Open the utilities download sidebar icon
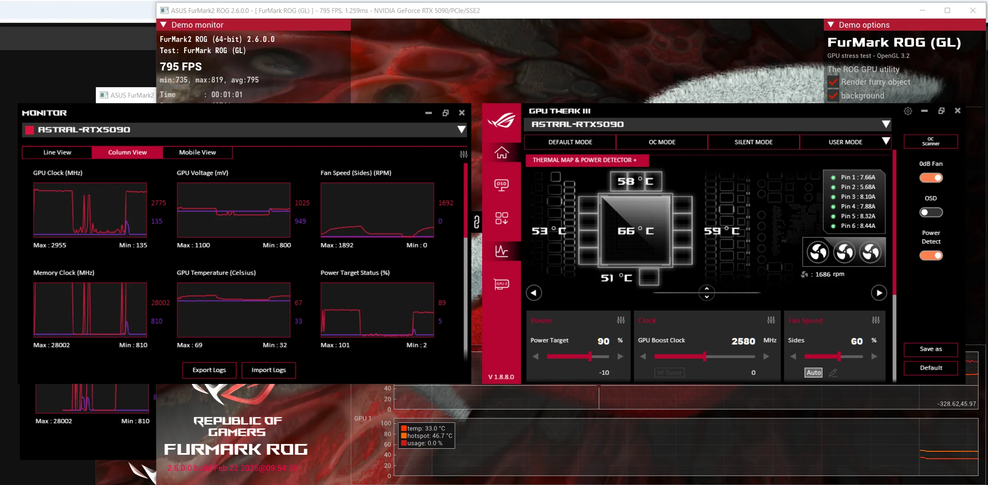Image resolution: width=988 pixels, height=485 pixels. (502, 218)
